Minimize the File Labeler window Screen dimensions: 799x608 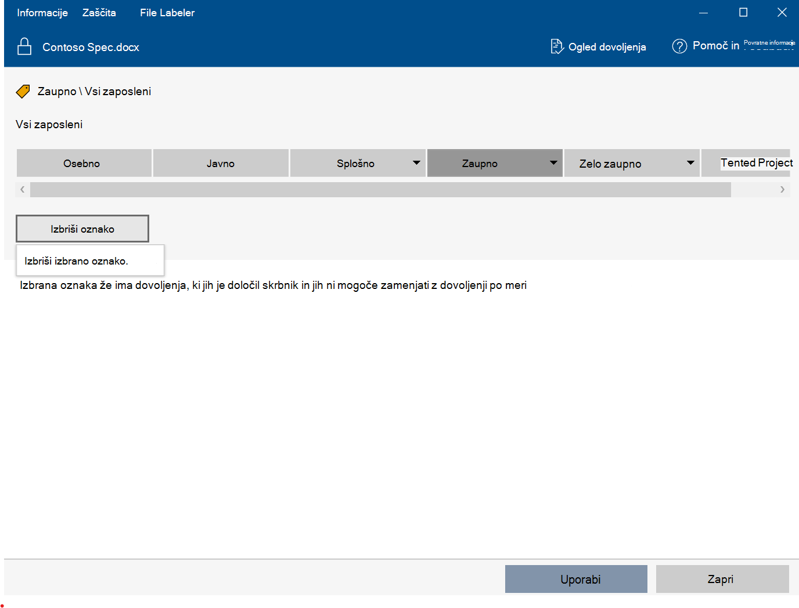(703, 13)
